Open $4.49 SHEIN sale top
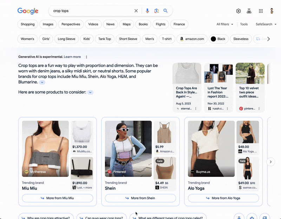Image resolution: width=281 pixels, height=219 pixels. (165, 173)
